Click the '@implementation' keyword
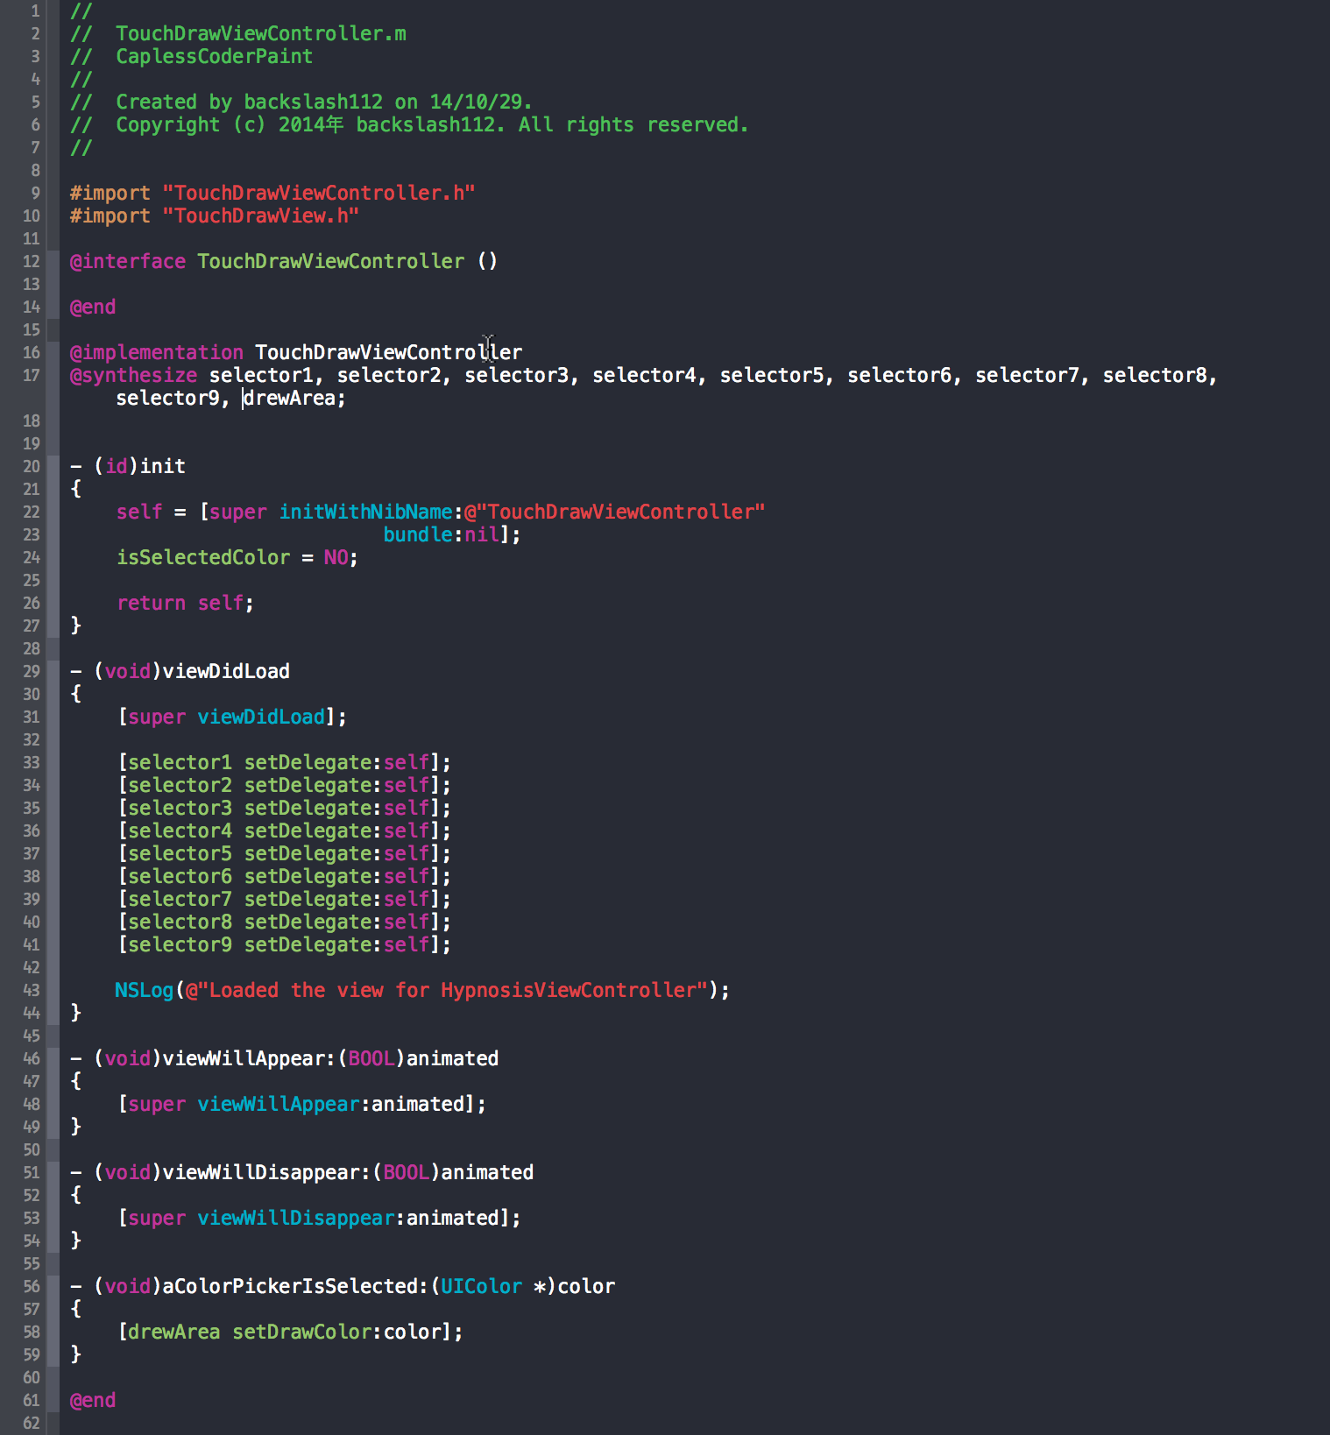This screenshot has height=1435, width=1330. point(157,352)
